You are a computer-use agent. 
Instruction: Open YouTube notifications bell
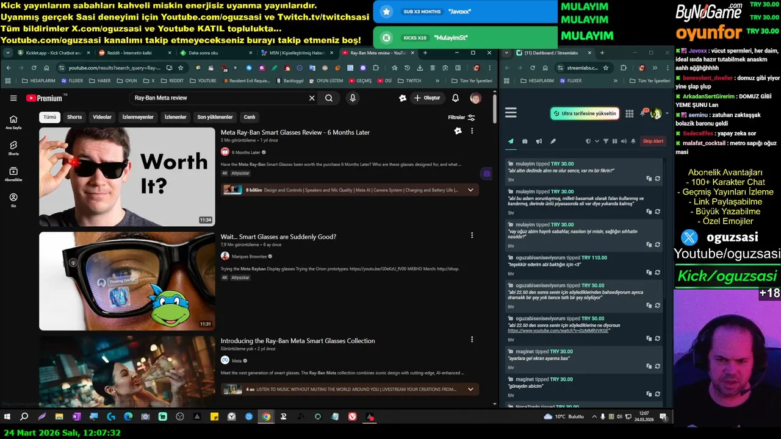[455, 98]
